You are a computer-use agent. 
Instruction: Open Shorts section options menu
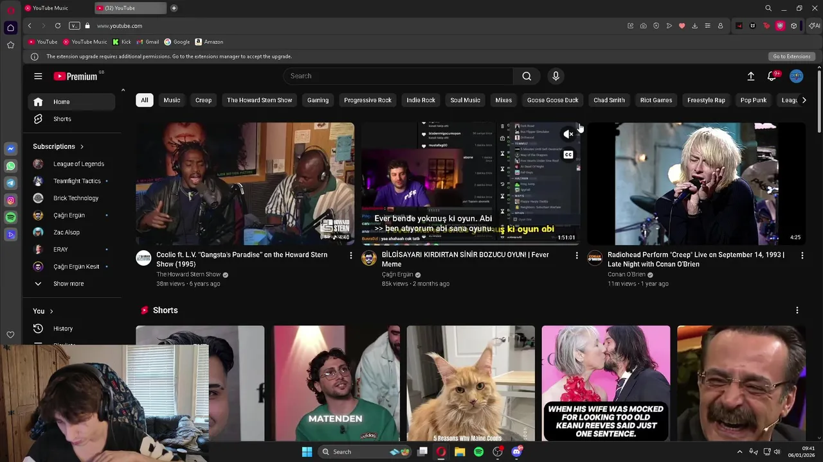click(x=797, y=311)
